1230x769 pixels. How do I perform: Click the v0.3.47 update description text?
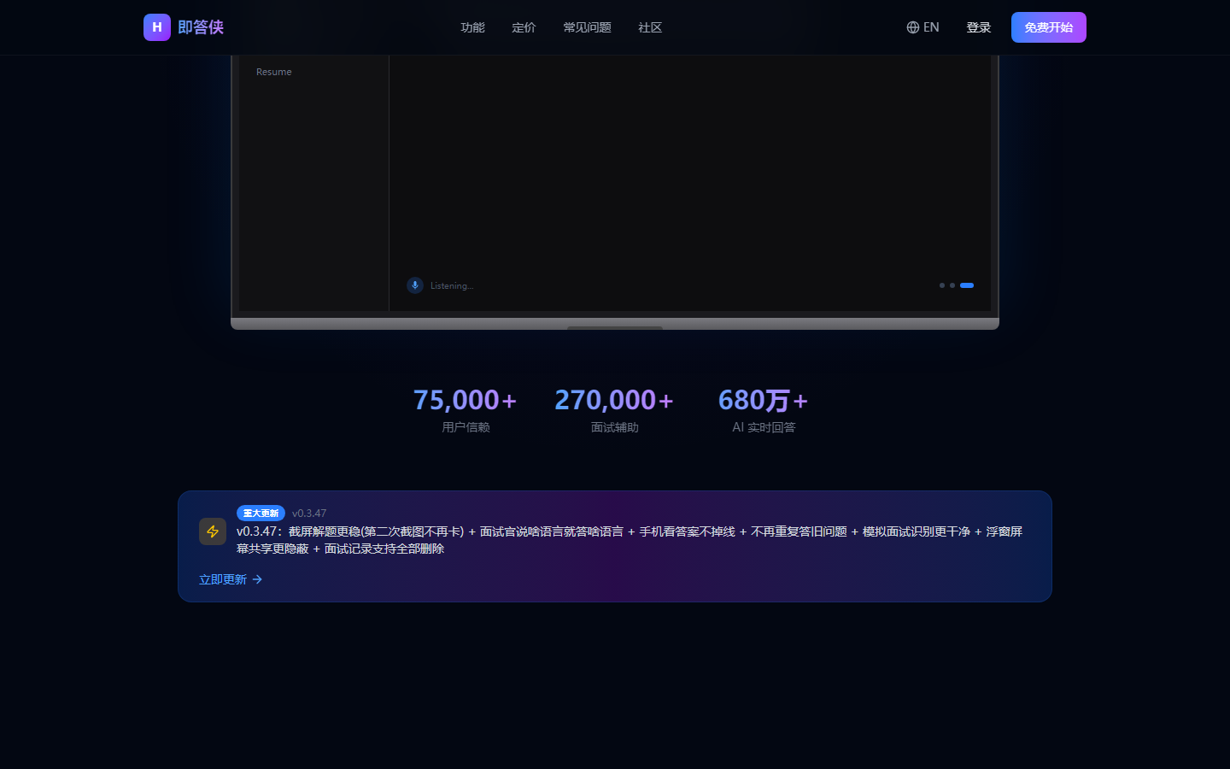tap(630, 540)
